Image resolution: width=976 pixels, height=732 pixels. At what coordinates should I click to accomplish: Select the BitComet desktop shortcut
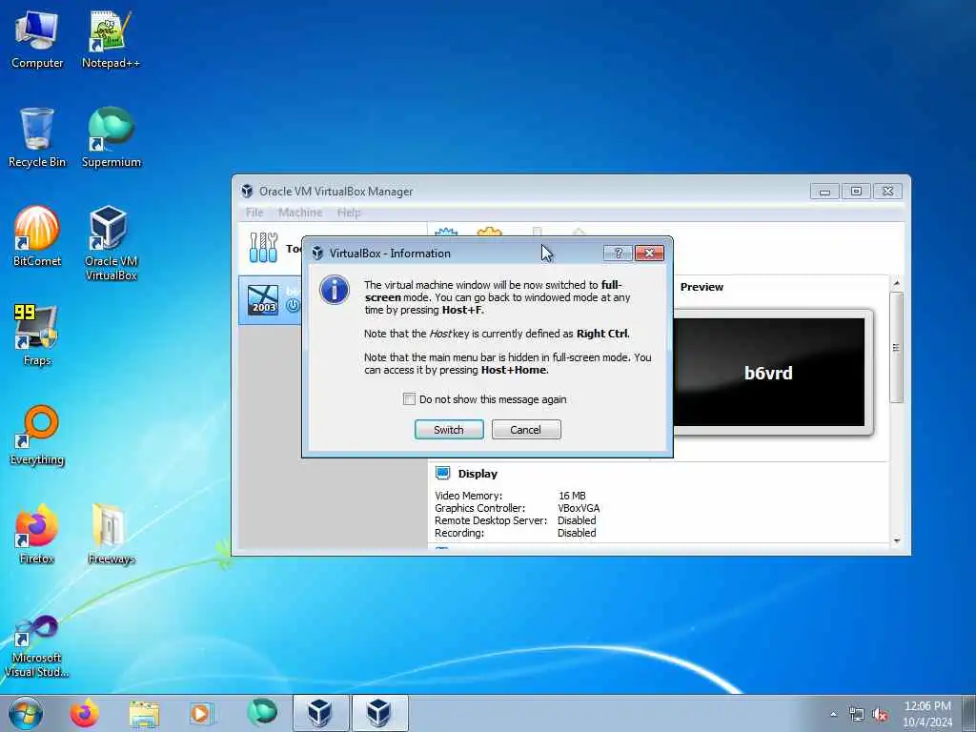(x=37, y=236)
